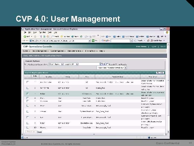Click the page icon in address bar
Screen dimensions: 194x146
coord(30,41)
